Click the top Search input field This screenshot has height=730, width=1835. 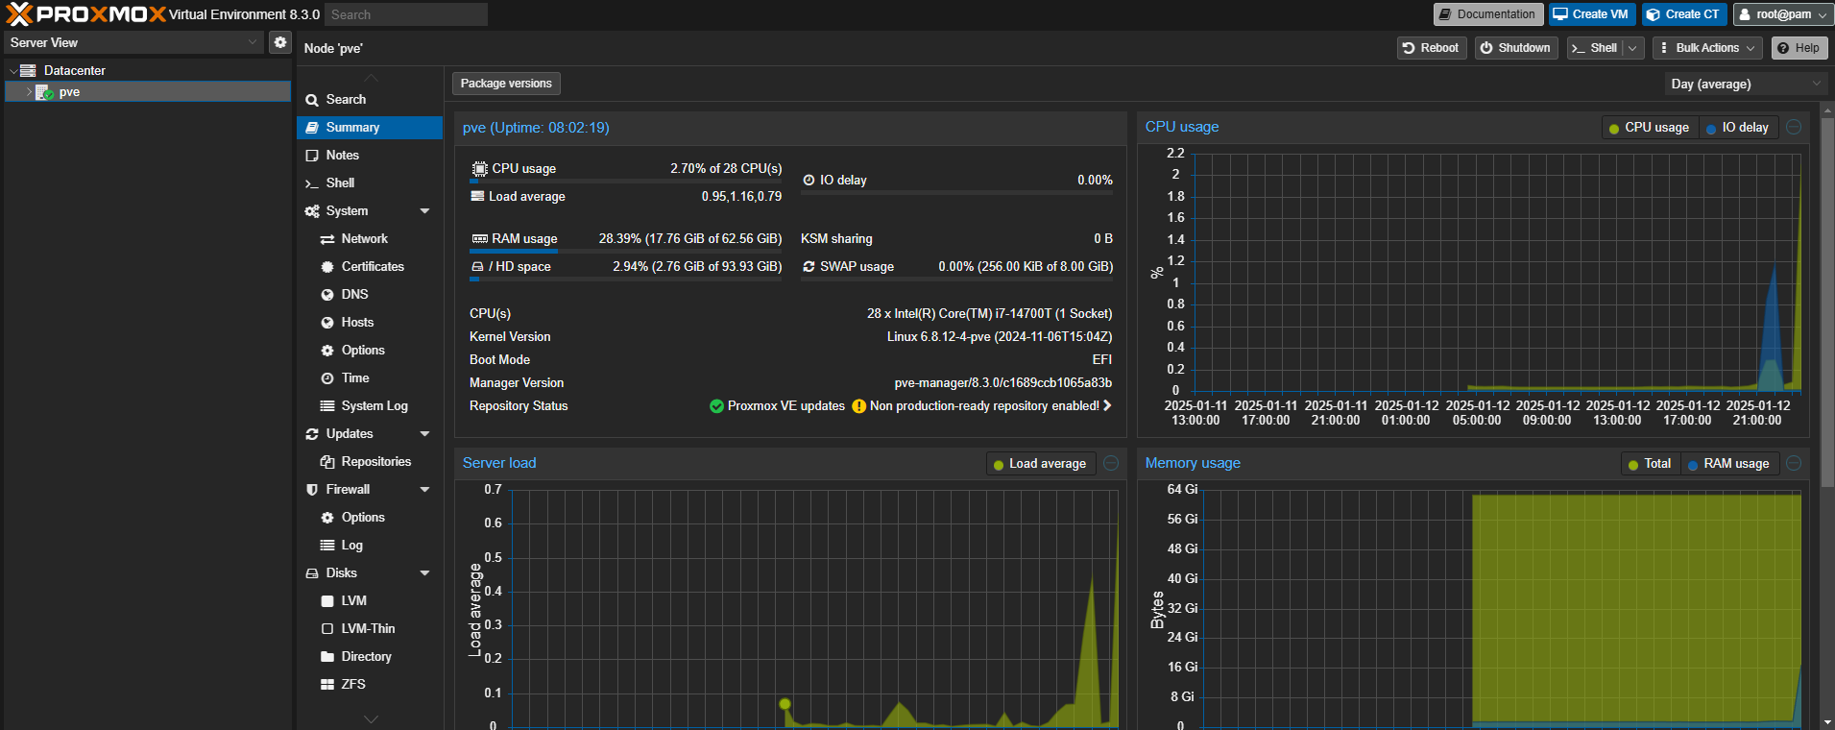405,14
